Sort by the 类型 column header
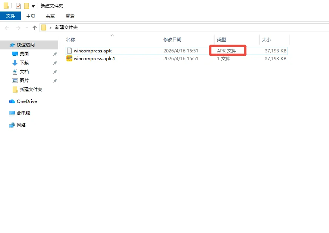The image size is (329, 233). [221, 39]
